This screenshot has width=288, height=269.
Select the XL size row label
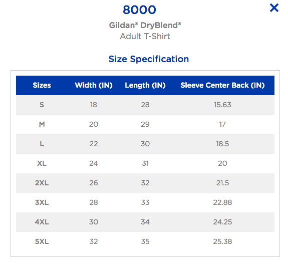(42, 163)
